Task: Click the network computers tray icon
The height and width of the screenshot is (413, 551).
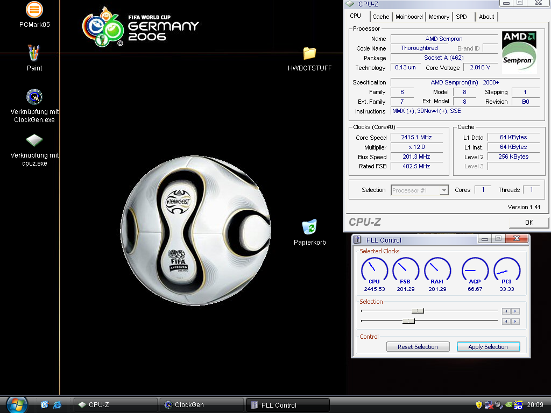Action: [x=489, y=405]
